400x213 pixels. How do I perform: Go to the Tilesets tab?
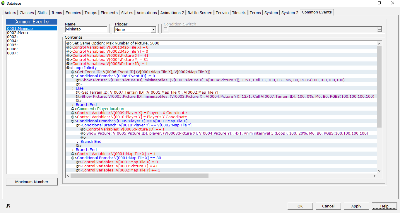239,13
